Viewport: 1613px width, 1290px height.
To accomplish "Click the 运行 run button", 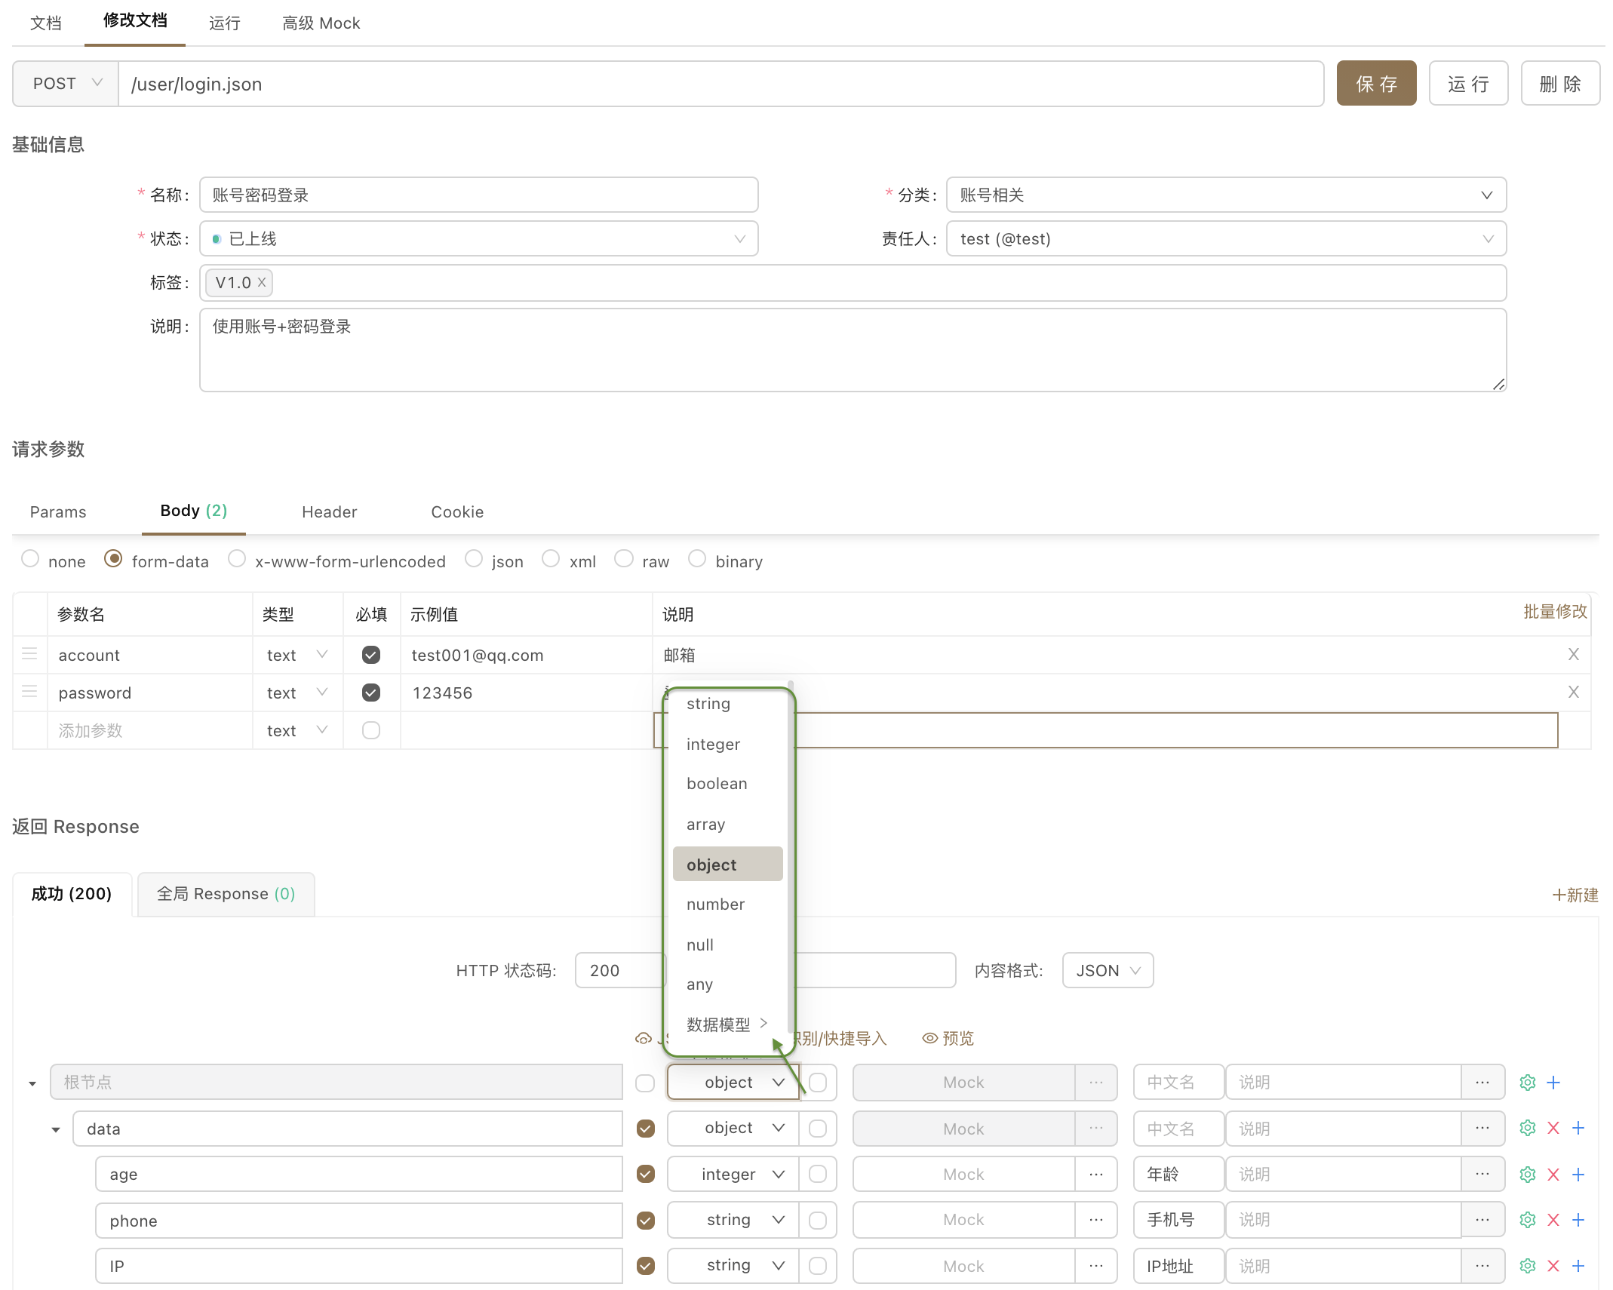I will (x=1468, y=84).
